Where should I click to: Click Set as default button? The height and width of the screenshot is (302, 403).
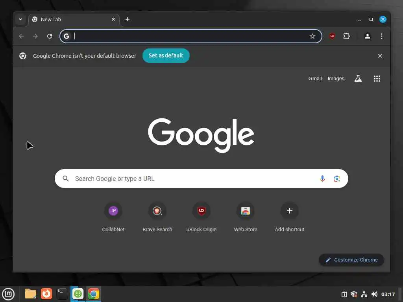pos(166,55)
